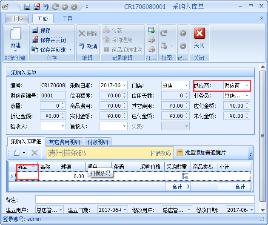Click the 商品采购批次 button
The width and height of the screenshot is (268, 225).
point(123,50)
